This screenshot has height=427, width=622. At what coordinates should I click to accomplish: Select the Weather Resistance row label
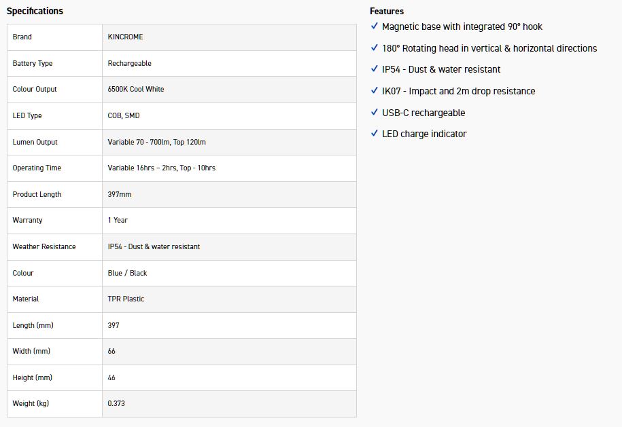click(x=44, y=246)
